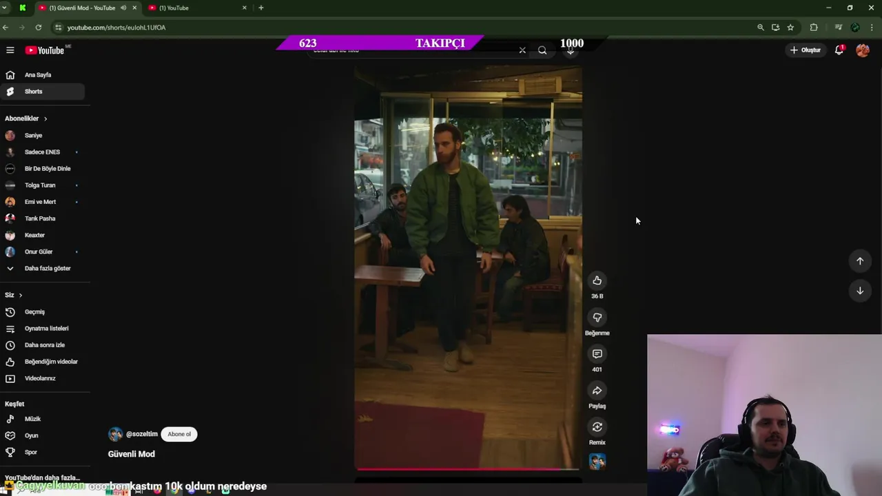The image size is (882, 496).
Task: Open Daha sonra izle
Action: pyautogui.click(x=43, y=345)
